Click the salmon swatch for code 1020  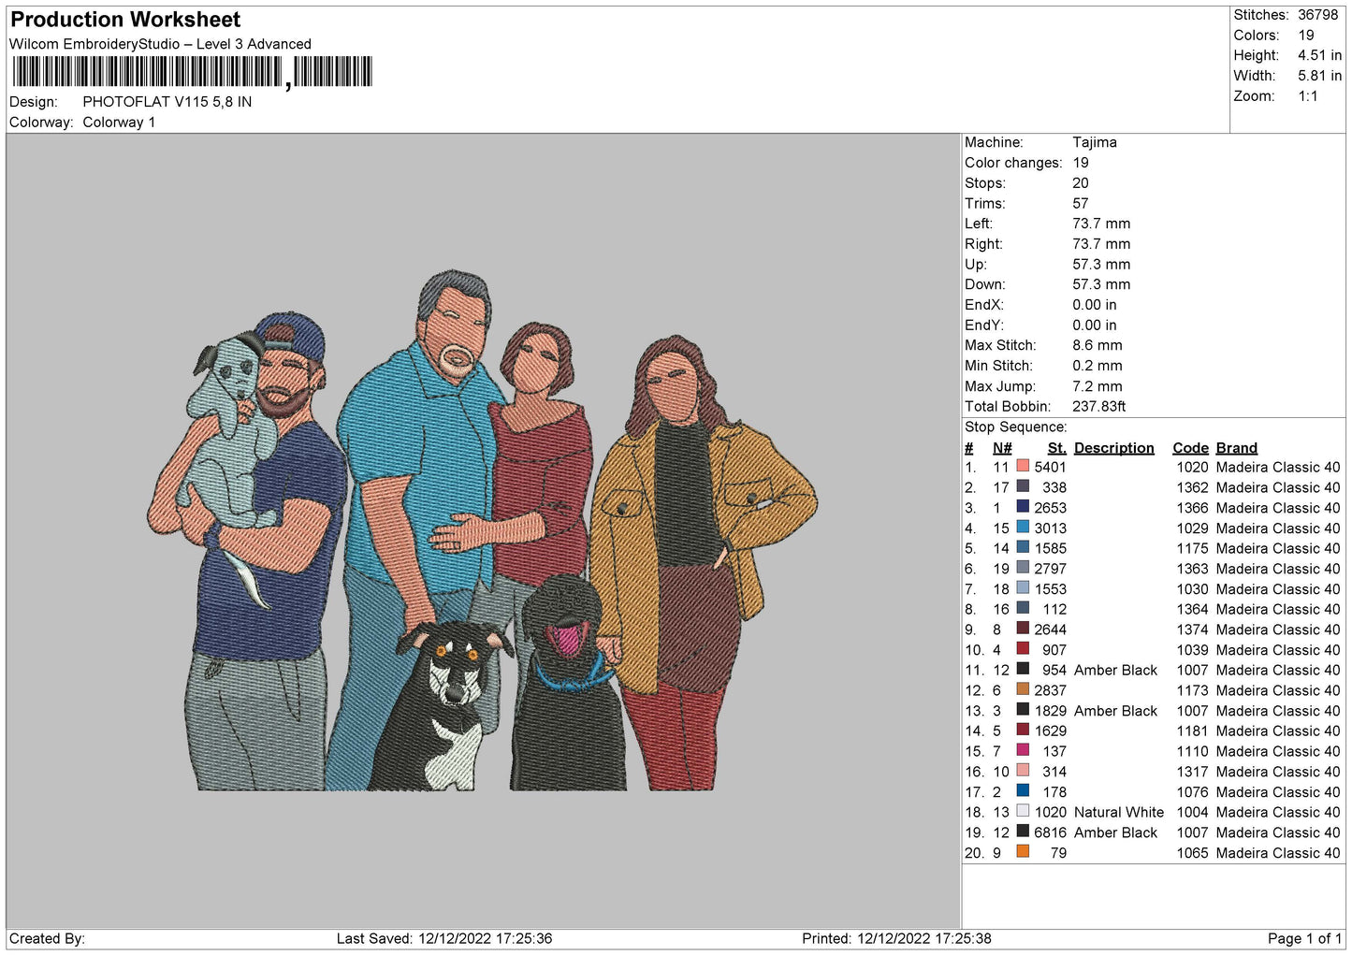pyautogui.click(x=1023, y=467)
